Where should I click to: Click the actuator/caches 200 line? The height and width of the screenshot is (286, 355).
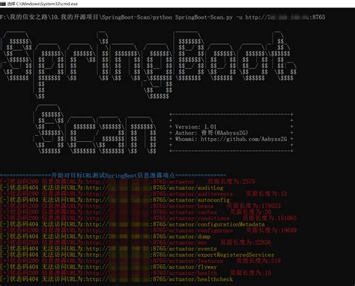136,212
